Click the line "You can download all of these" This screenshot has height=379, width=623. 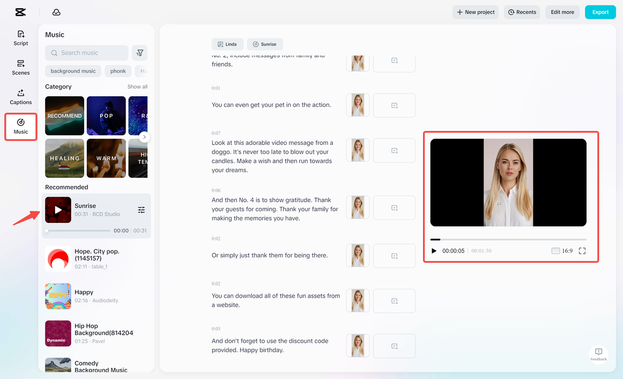coord(276,301)
